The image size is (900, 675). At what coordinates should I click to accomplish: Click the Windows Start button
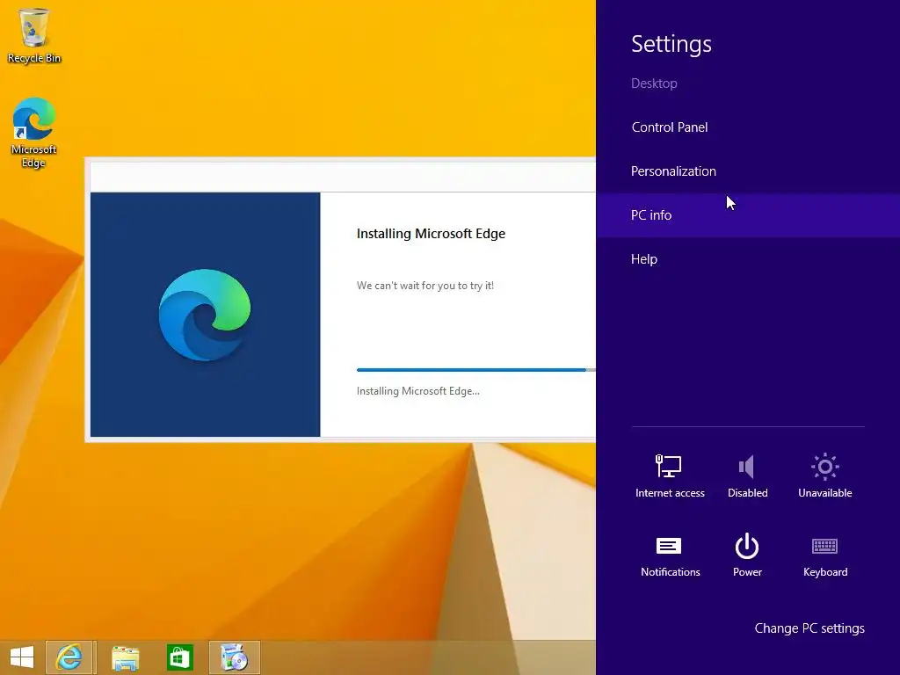tap(22, 657)
